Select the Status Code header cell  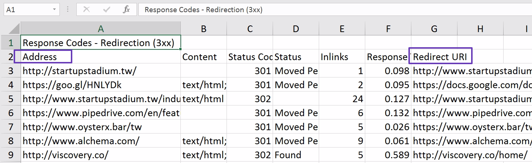tap(250, 56)
